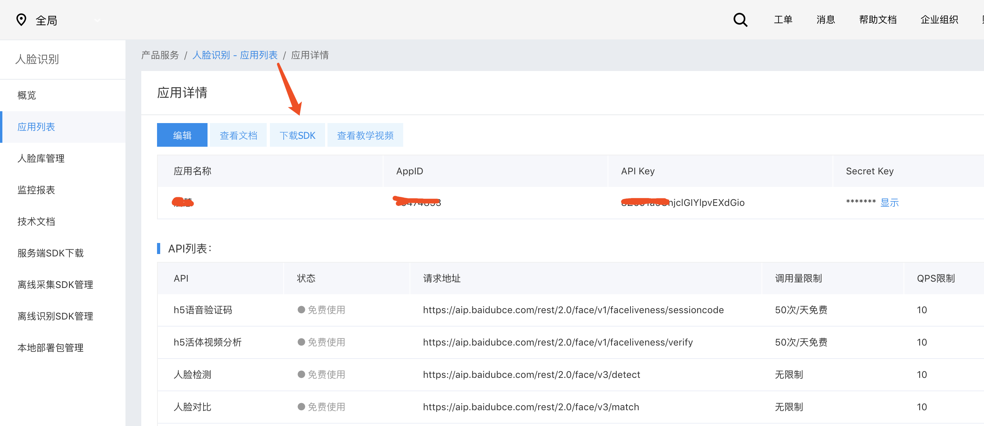Click the 下载SDK button
Screen dimensions: 984x426
[x=297, y=135]
